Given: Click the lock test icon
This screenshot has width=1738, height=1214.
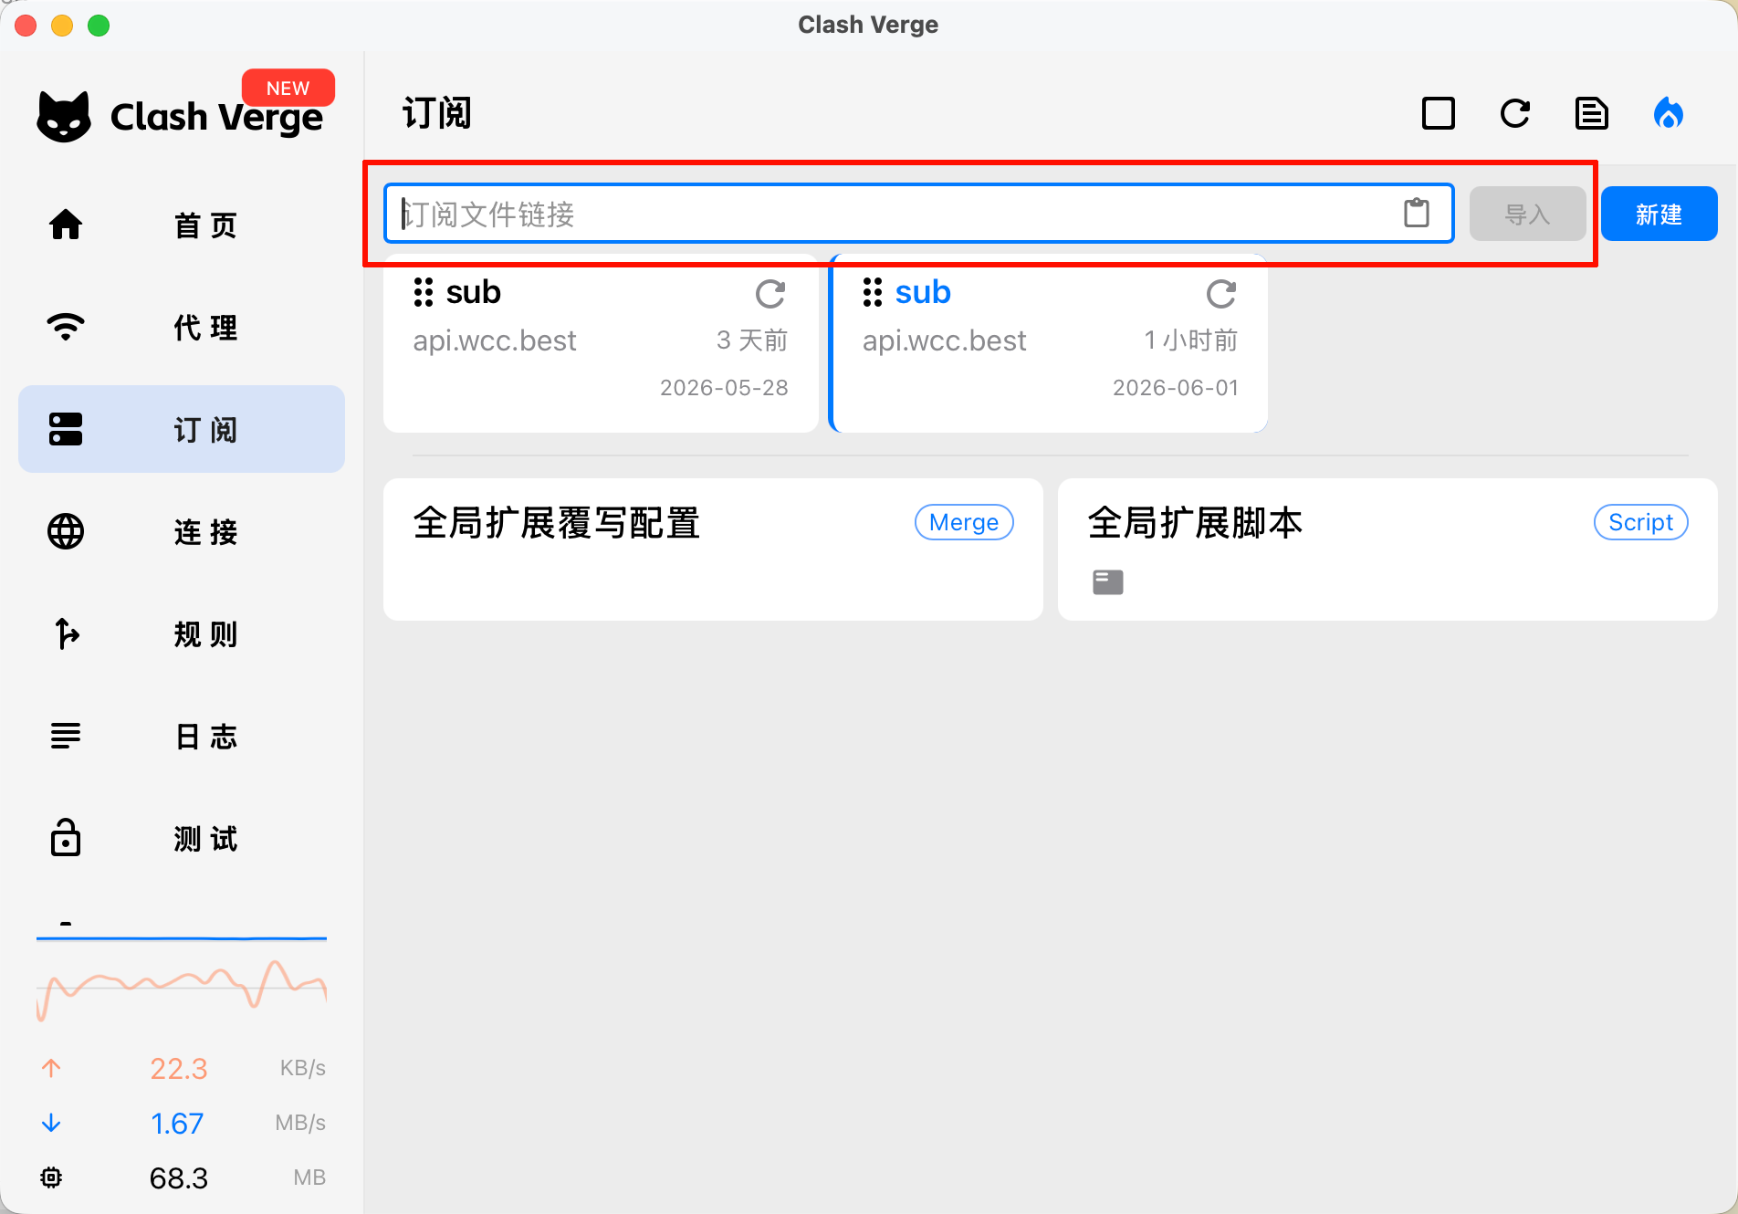Looking at the screenshot, I should point(66,837).
